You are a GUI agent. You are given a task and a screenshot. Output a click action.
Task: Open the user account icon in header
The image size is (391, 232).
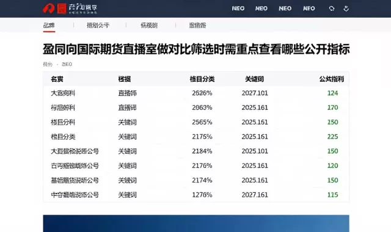[x=346, y=9]
